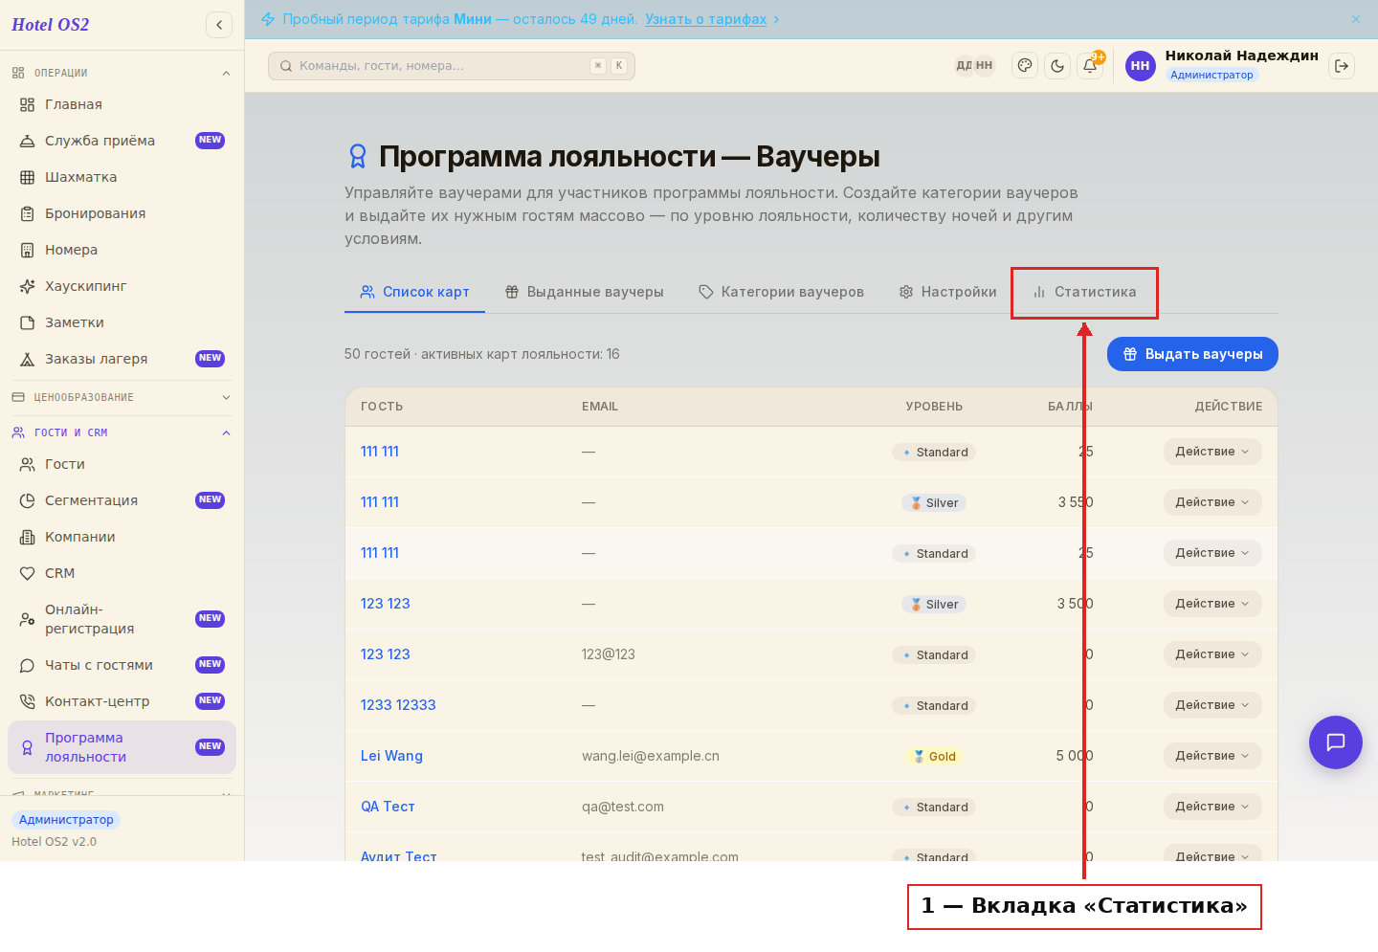
Task: Open Действие dropdown for QA Тест
Action: pos(1212,807)
